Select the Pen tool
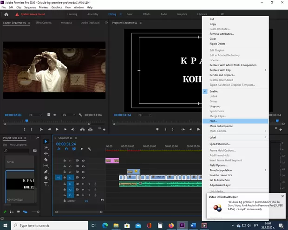288x230 pixels. (46, 172)
